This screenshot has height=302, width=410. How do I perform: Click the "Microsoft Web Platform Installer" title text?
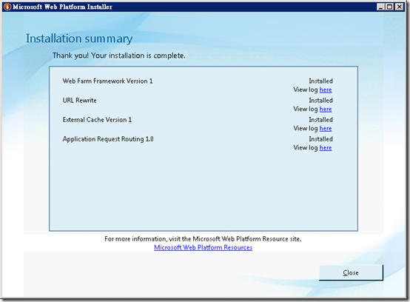[62, 7]
